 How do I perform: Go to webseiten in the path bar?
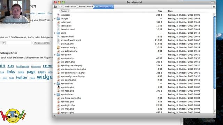[70, 7]
